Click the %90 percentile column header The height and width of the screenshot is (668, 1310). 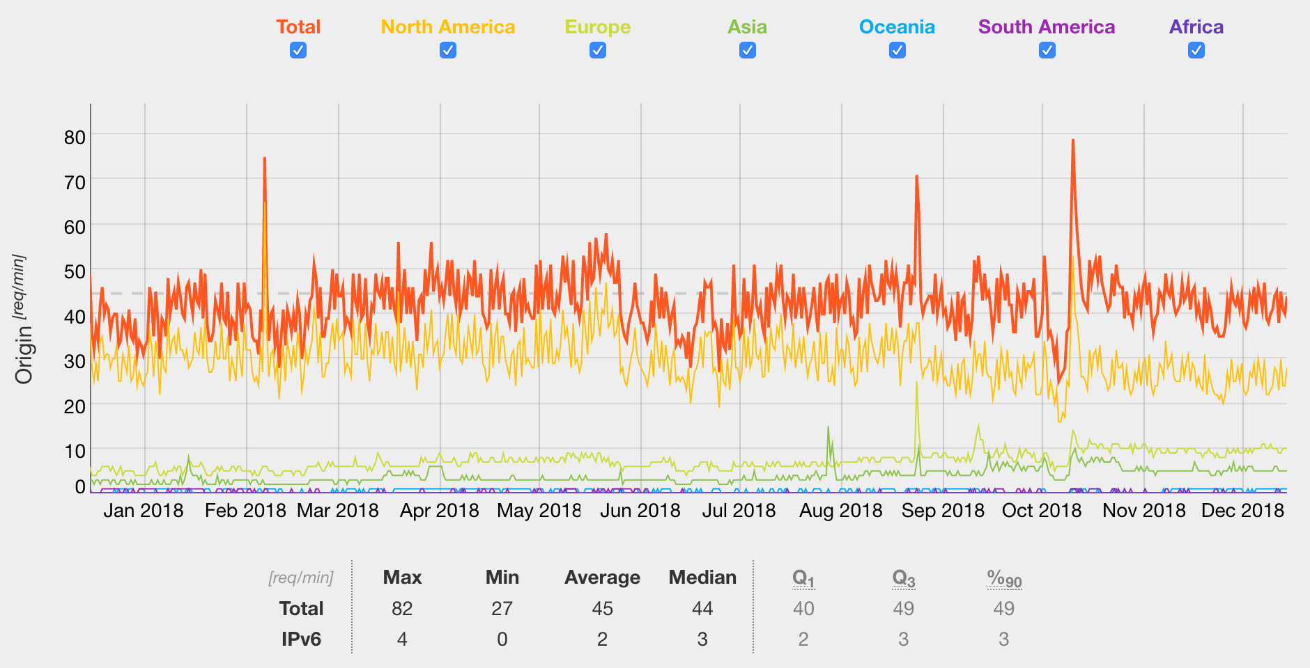[1004, 578]
